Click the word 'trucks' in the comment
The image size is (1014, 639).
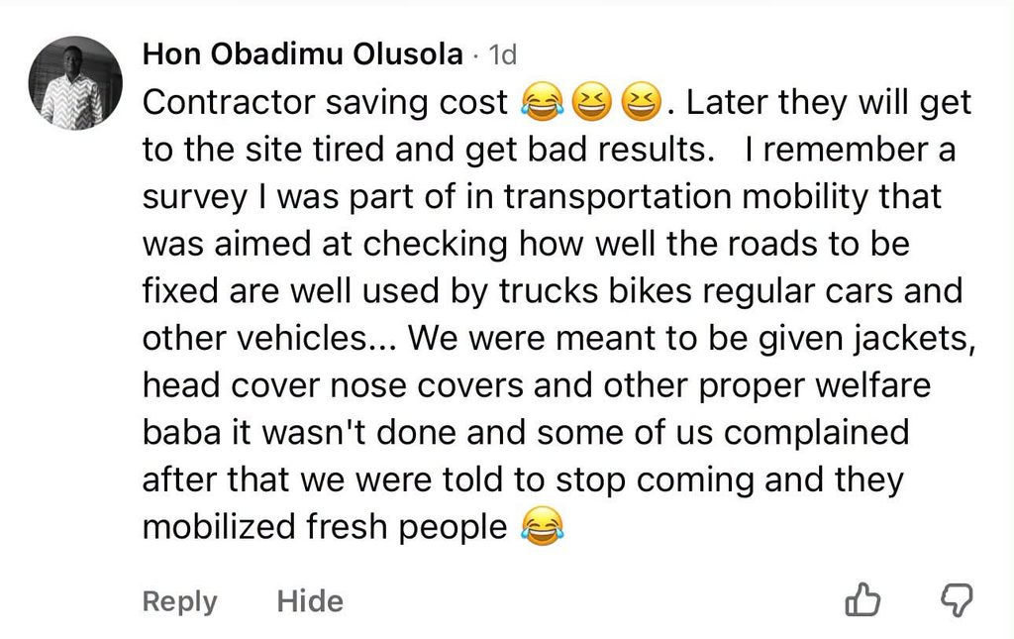click(549, 291)
